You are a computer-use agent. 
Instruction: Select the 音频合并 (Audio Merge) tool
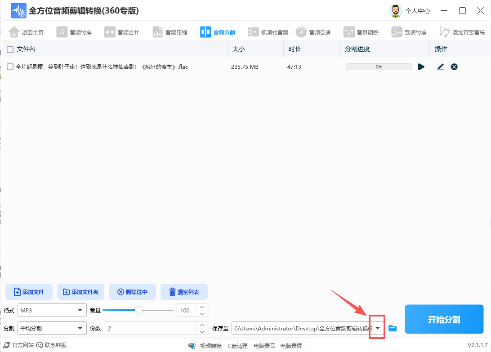point(122,32)
